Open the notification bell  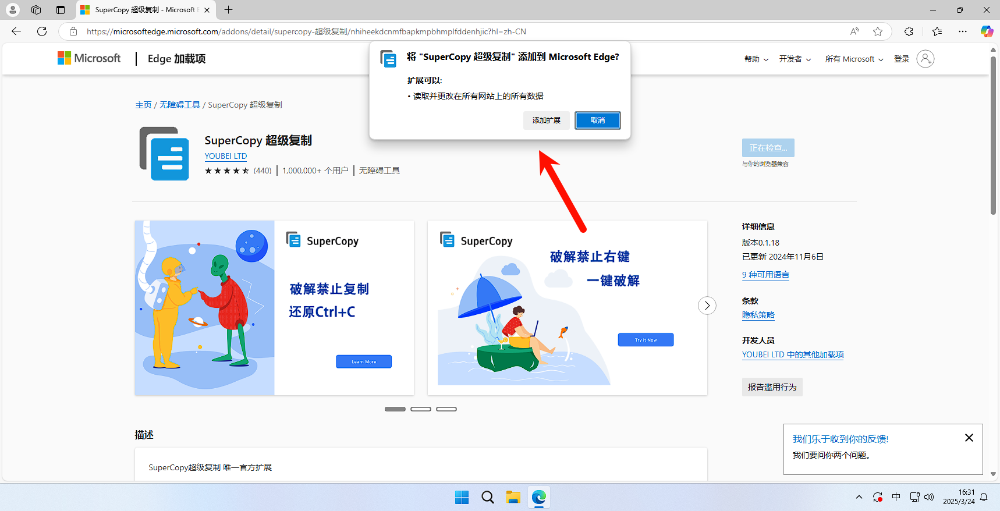pos(984,497)
